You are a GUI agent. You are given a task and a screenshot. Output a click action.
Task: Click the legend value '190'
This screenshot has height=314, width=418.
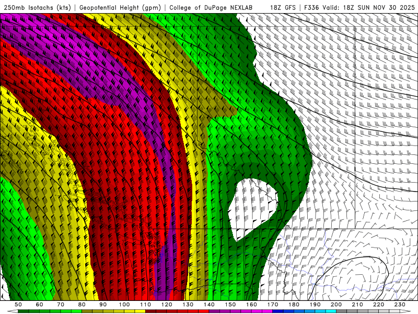(x=315, y=305)
